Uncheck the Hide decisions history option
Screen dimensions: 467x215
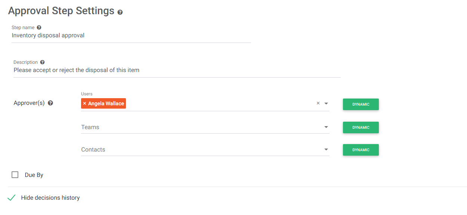pyautogui.click(x=11, y=197)
